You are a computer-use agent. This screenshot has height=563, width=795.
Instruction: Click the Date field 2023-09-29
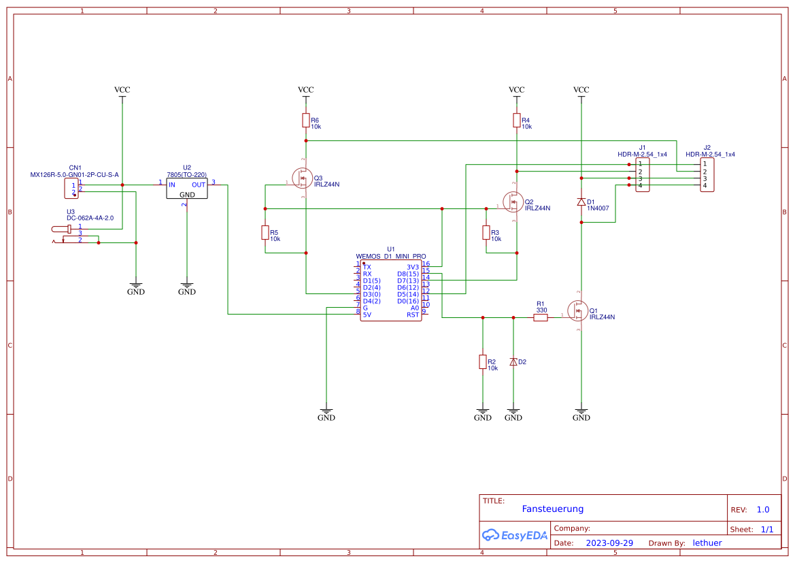coord(608,543)
